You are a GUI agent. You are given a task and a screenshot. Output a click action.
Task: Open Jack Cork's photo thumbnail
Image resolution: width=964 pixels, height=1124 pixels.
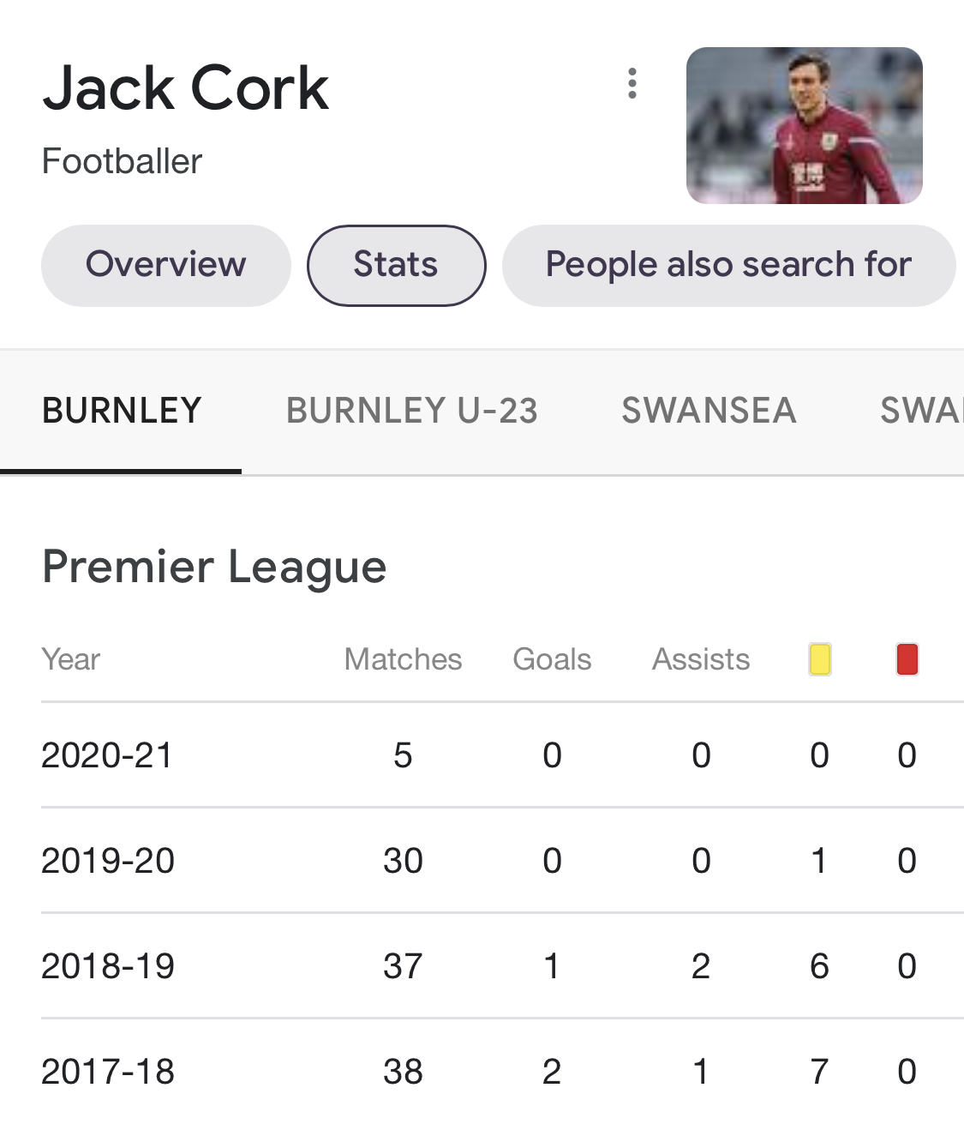point(804,125)
